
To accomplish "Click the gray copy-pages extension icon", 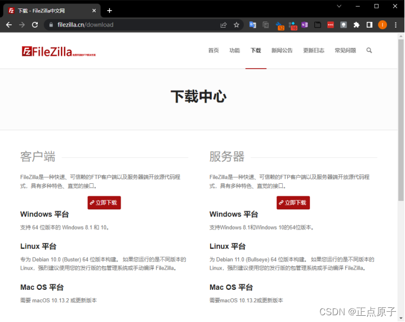I will click(x=265, y=25).
